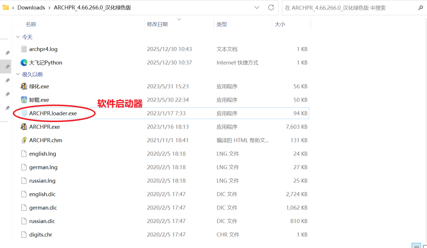Image resolution: width=427 pixels, height=248 pixels.
Task: Select the file name english.lng
Action: [x=43, y=154]
